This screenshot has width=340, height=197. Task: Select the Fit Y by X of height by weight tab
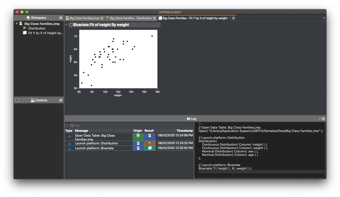(x=195, y=18)
